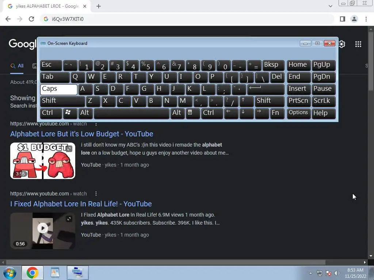The width and height of the screenshot is (374, 280).
Task: Expand Chrome tab search chevron
Action: [x=330, y=7]
